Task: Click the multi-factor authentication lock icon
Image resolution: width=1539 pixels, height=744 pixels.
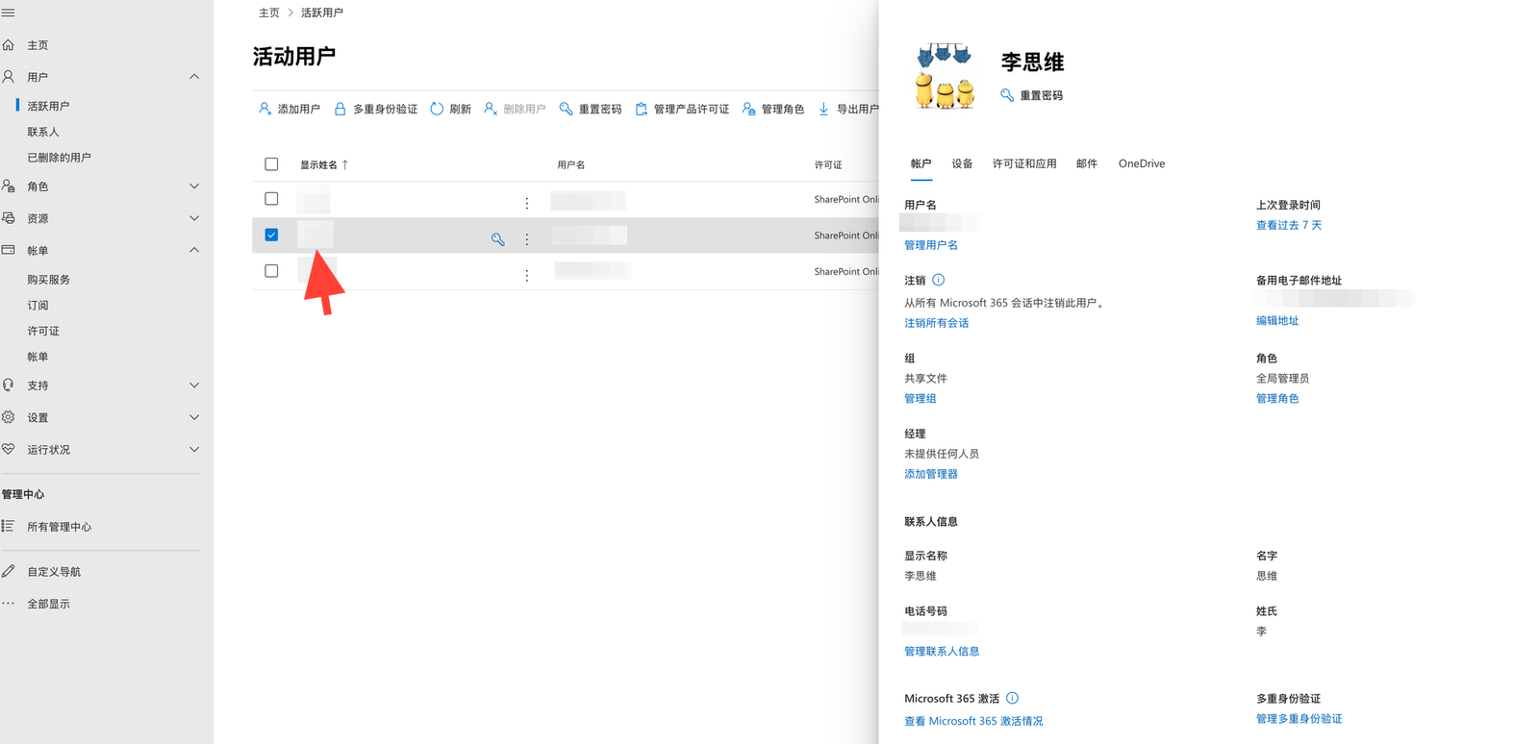Action: [340, 109]
